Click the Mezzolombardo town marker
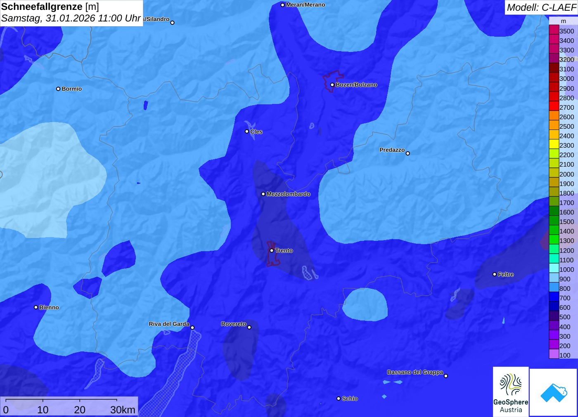 (263, 194)
